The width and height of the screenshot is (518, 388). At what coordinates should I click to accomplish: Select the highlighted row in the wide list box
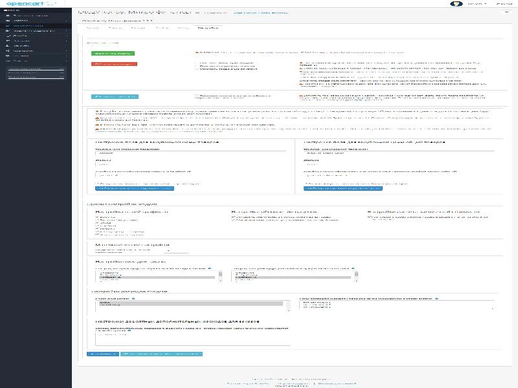[x=190, y=303]
